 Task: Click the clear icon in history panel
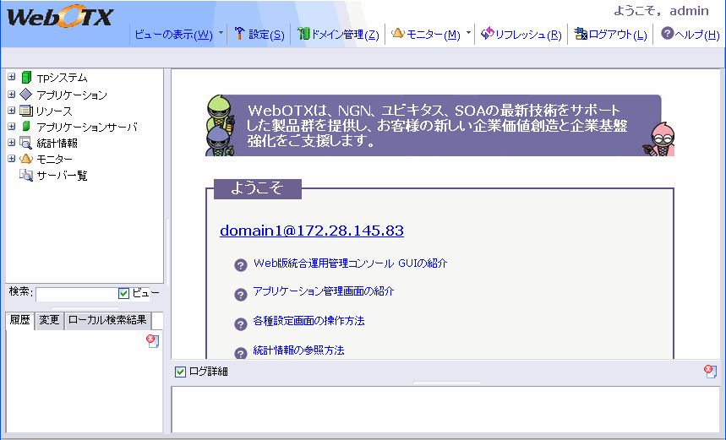(152, 340)
